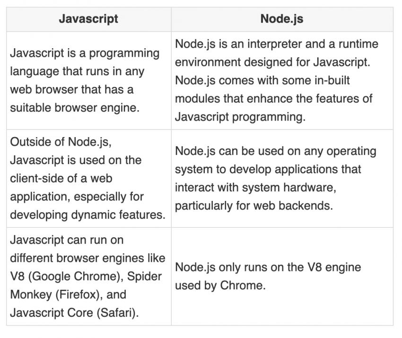Click the "Node.js can be used on any operating" line
This screenshot has height=338, width=402.
[276, 151]
